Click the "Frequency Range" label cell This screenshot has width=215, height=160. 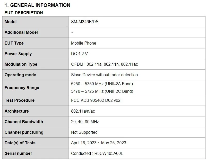click(22, 88)
